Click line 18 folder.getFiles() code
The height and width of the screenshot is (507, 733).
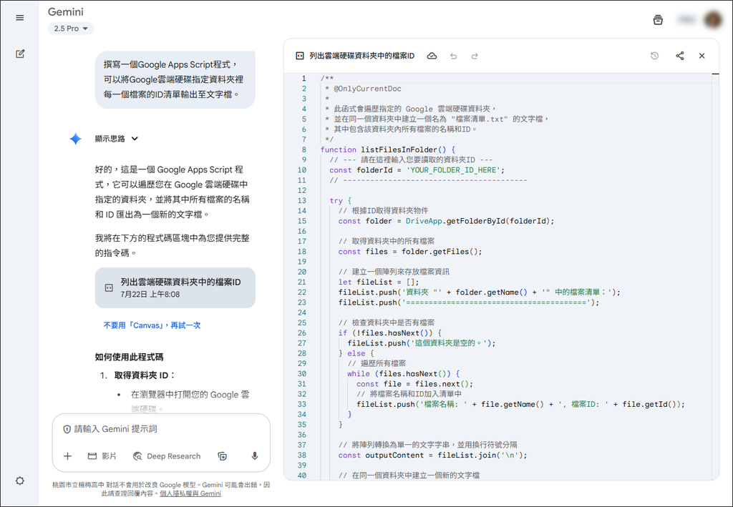tap(410, 251)
